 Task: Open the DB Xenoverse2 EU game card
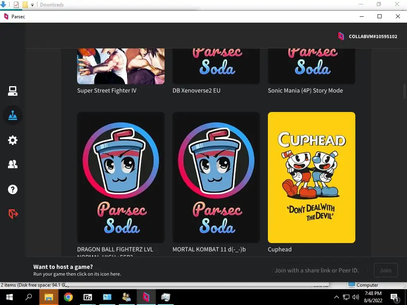click(x=216, y=66)
